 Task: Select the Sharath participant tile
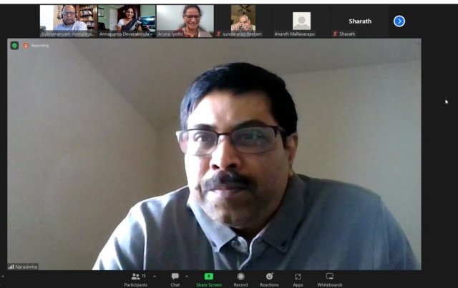pos(360,21)
